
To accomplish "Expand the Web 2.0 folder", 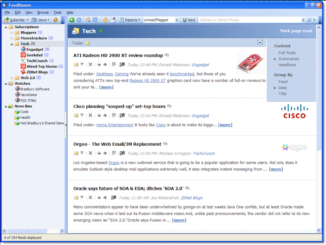I will click(12, 78).
